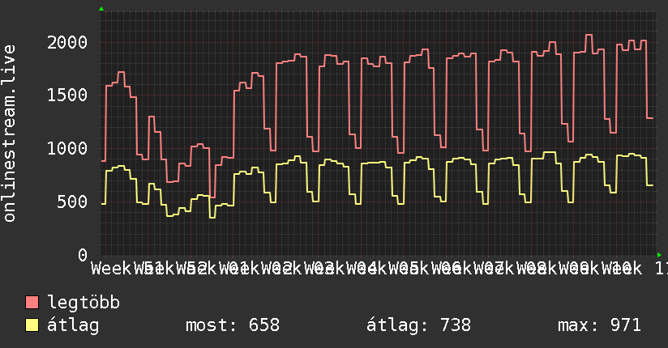668x348 pixels.
Task: Click the green arrow atop the y-axis
Action: coord(101,9)
